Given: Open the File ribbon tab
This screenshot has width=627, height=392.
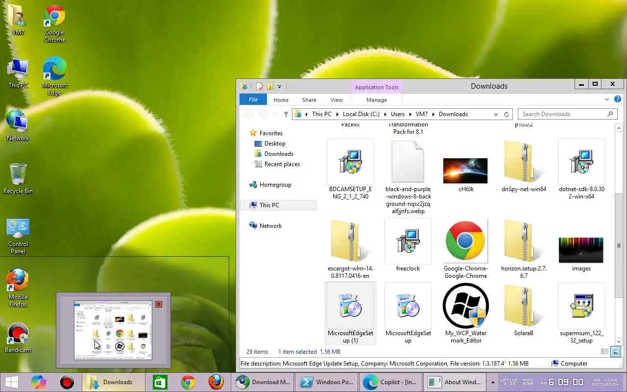Looking at the screenshot, I should [x=253, y=99].
